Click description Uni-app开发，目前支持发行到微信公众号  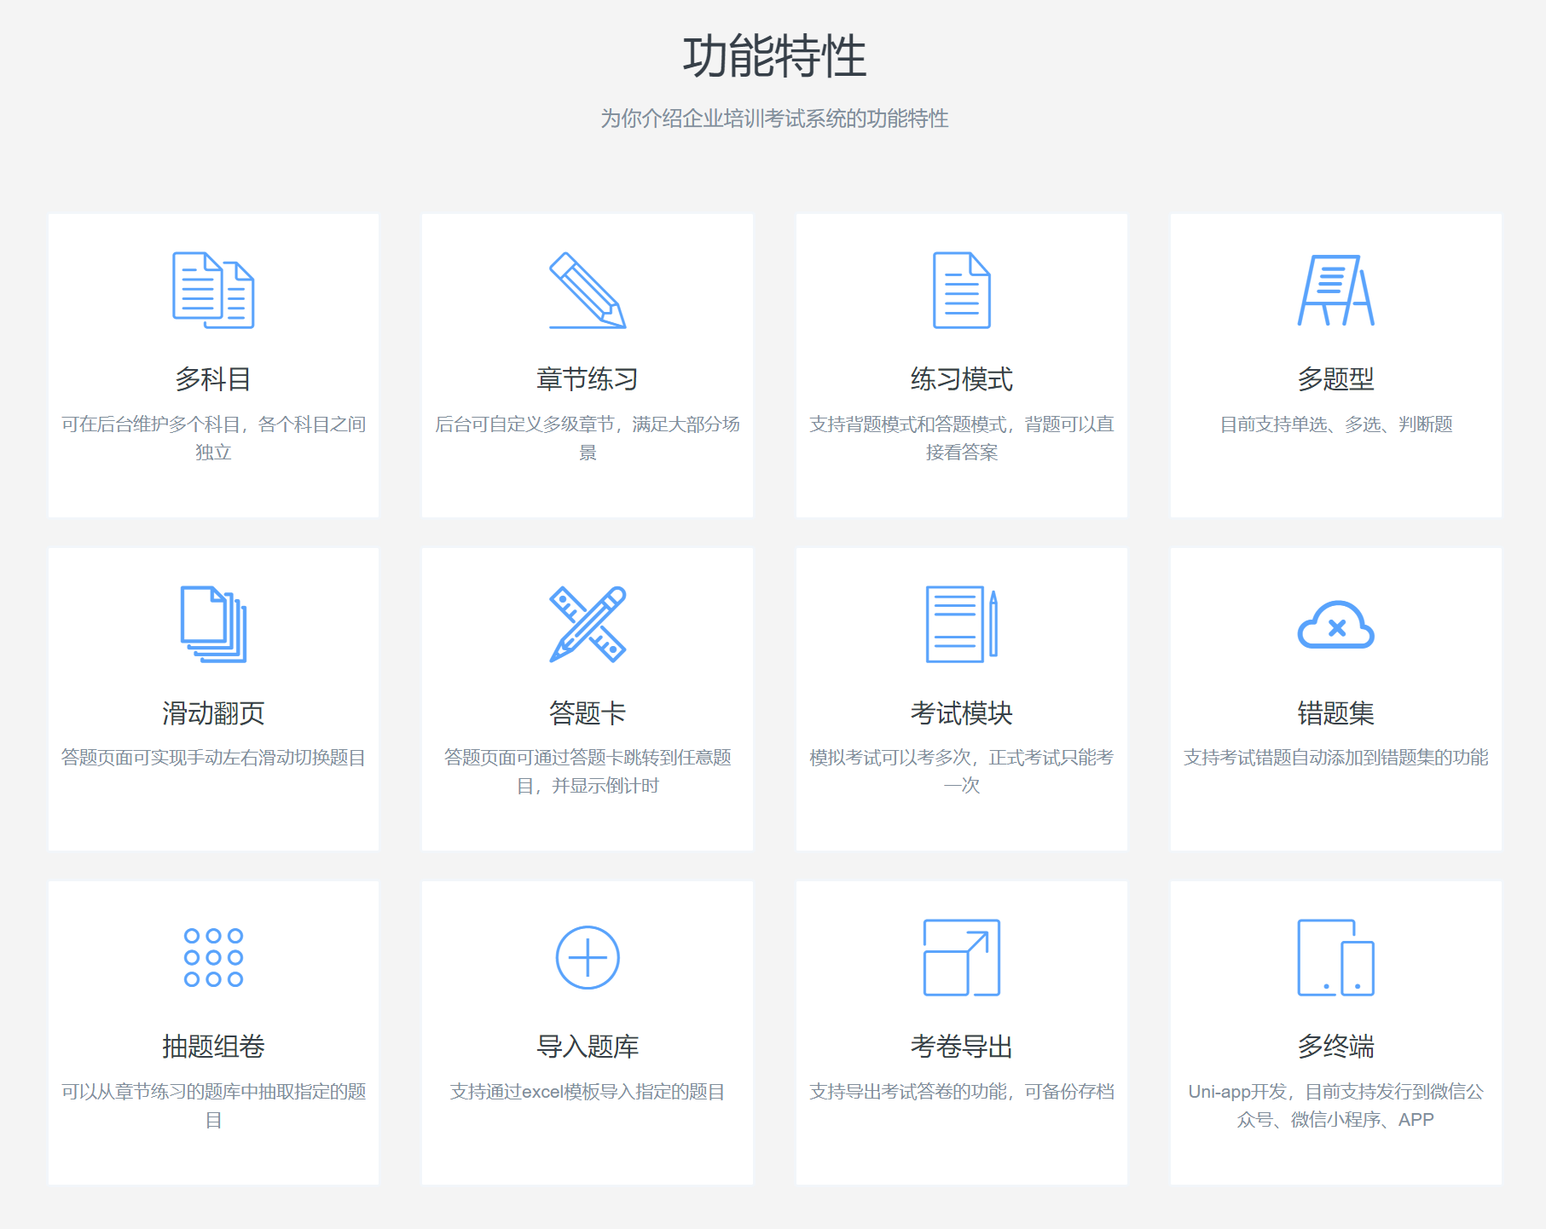[x=1335, y=1105]
